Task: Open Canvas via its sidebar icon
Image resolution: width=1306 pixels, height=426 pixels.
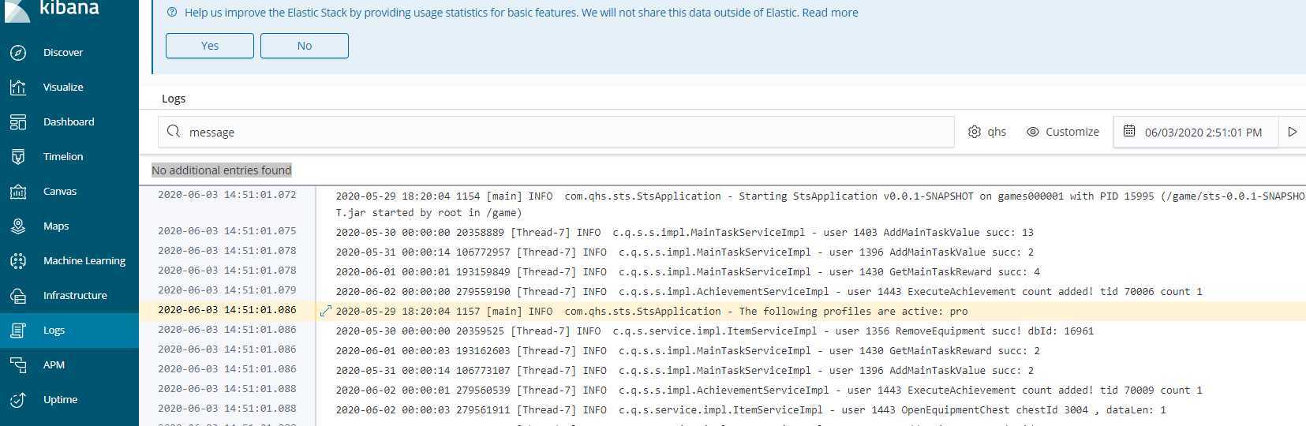Action: [18, 191]
